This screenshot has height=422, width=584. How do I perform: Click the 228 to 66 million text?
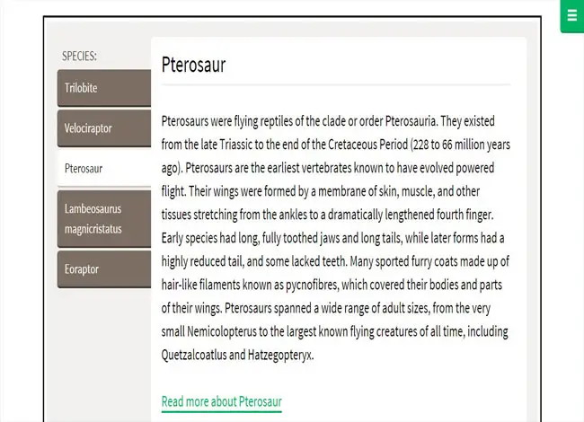[x=449, y=145]
